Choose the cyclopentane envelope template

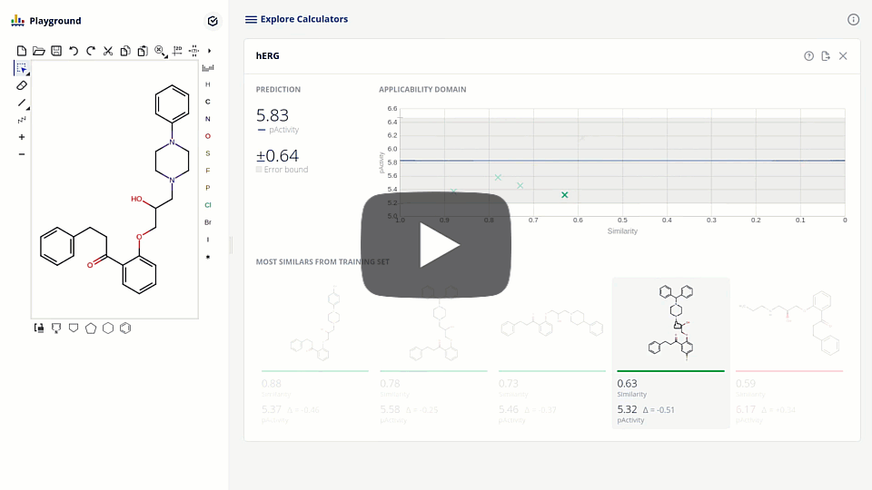click(74, 328)
